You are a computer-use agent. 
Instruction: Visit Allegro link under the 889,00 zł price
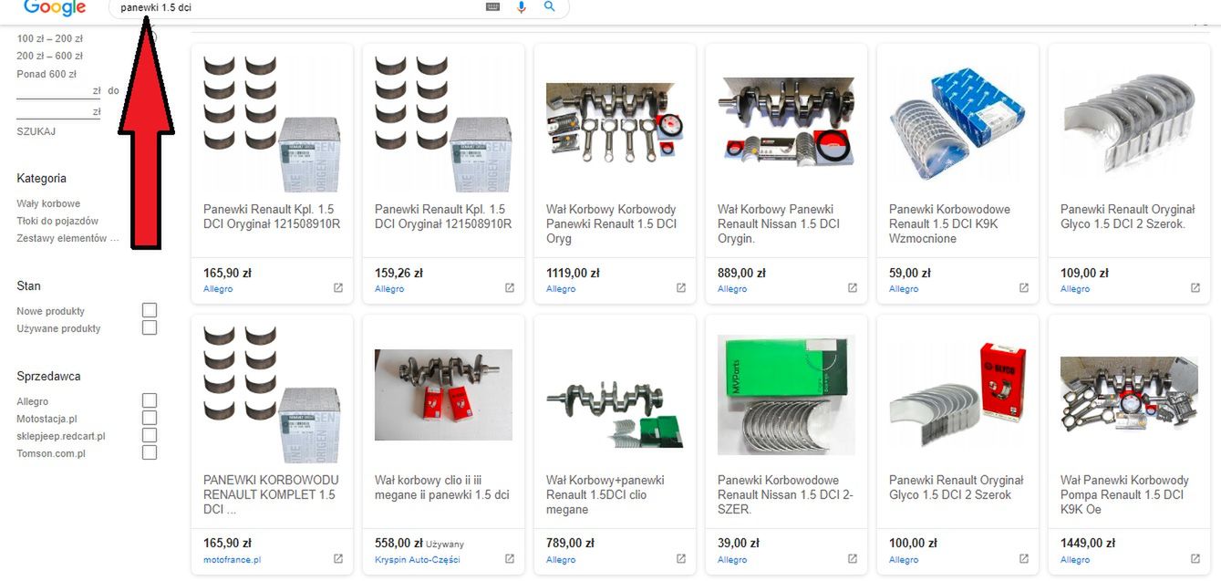(x=732, y=288)
